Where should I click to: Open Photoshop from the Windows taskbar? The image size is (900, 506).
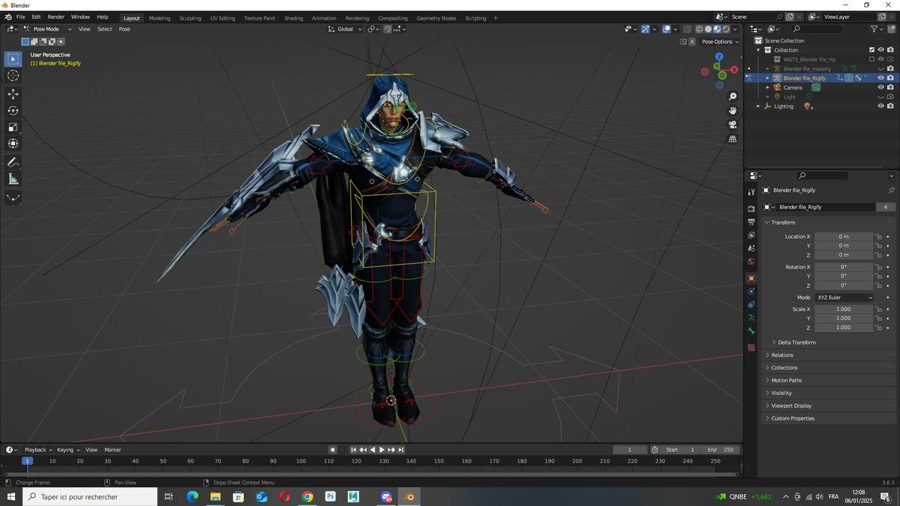[x=330, y=496]
